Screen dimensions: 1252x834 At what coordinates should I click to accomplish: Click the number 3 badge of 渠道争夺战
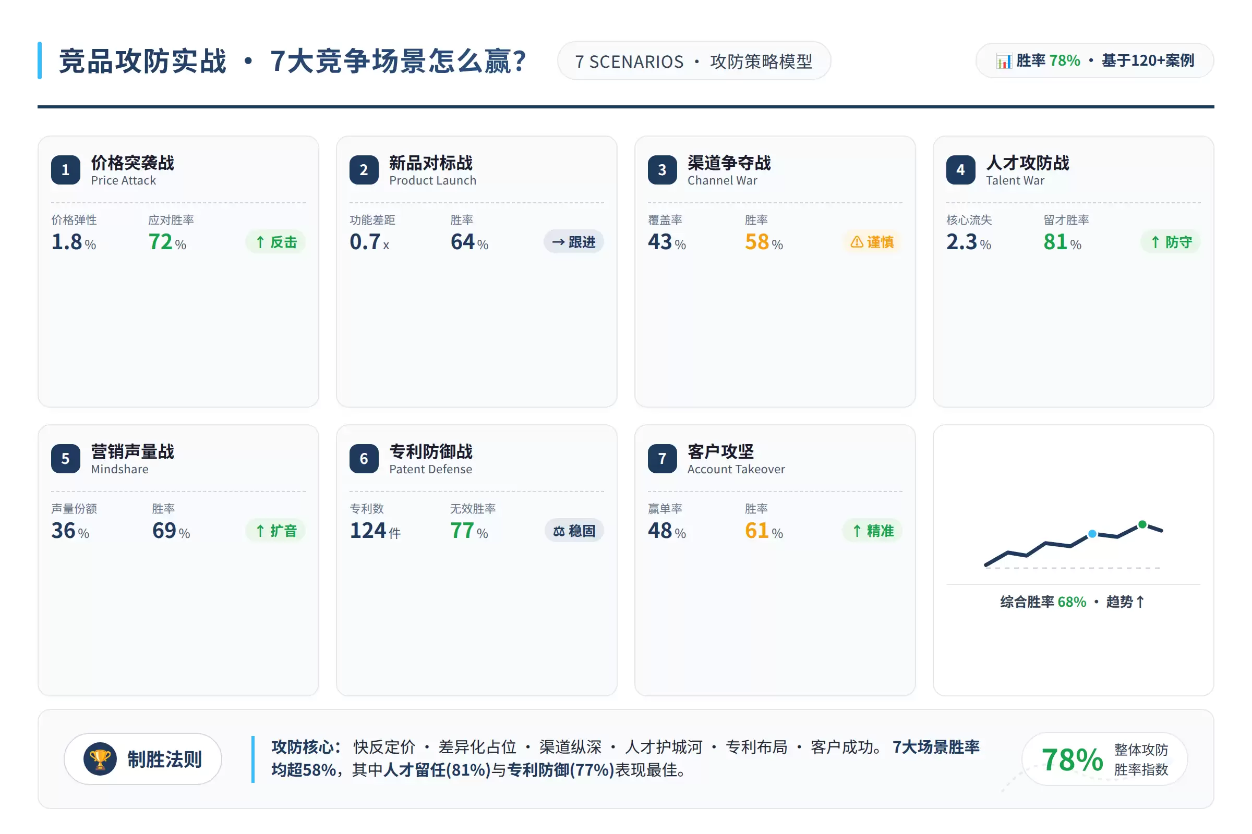click(662, 170)
